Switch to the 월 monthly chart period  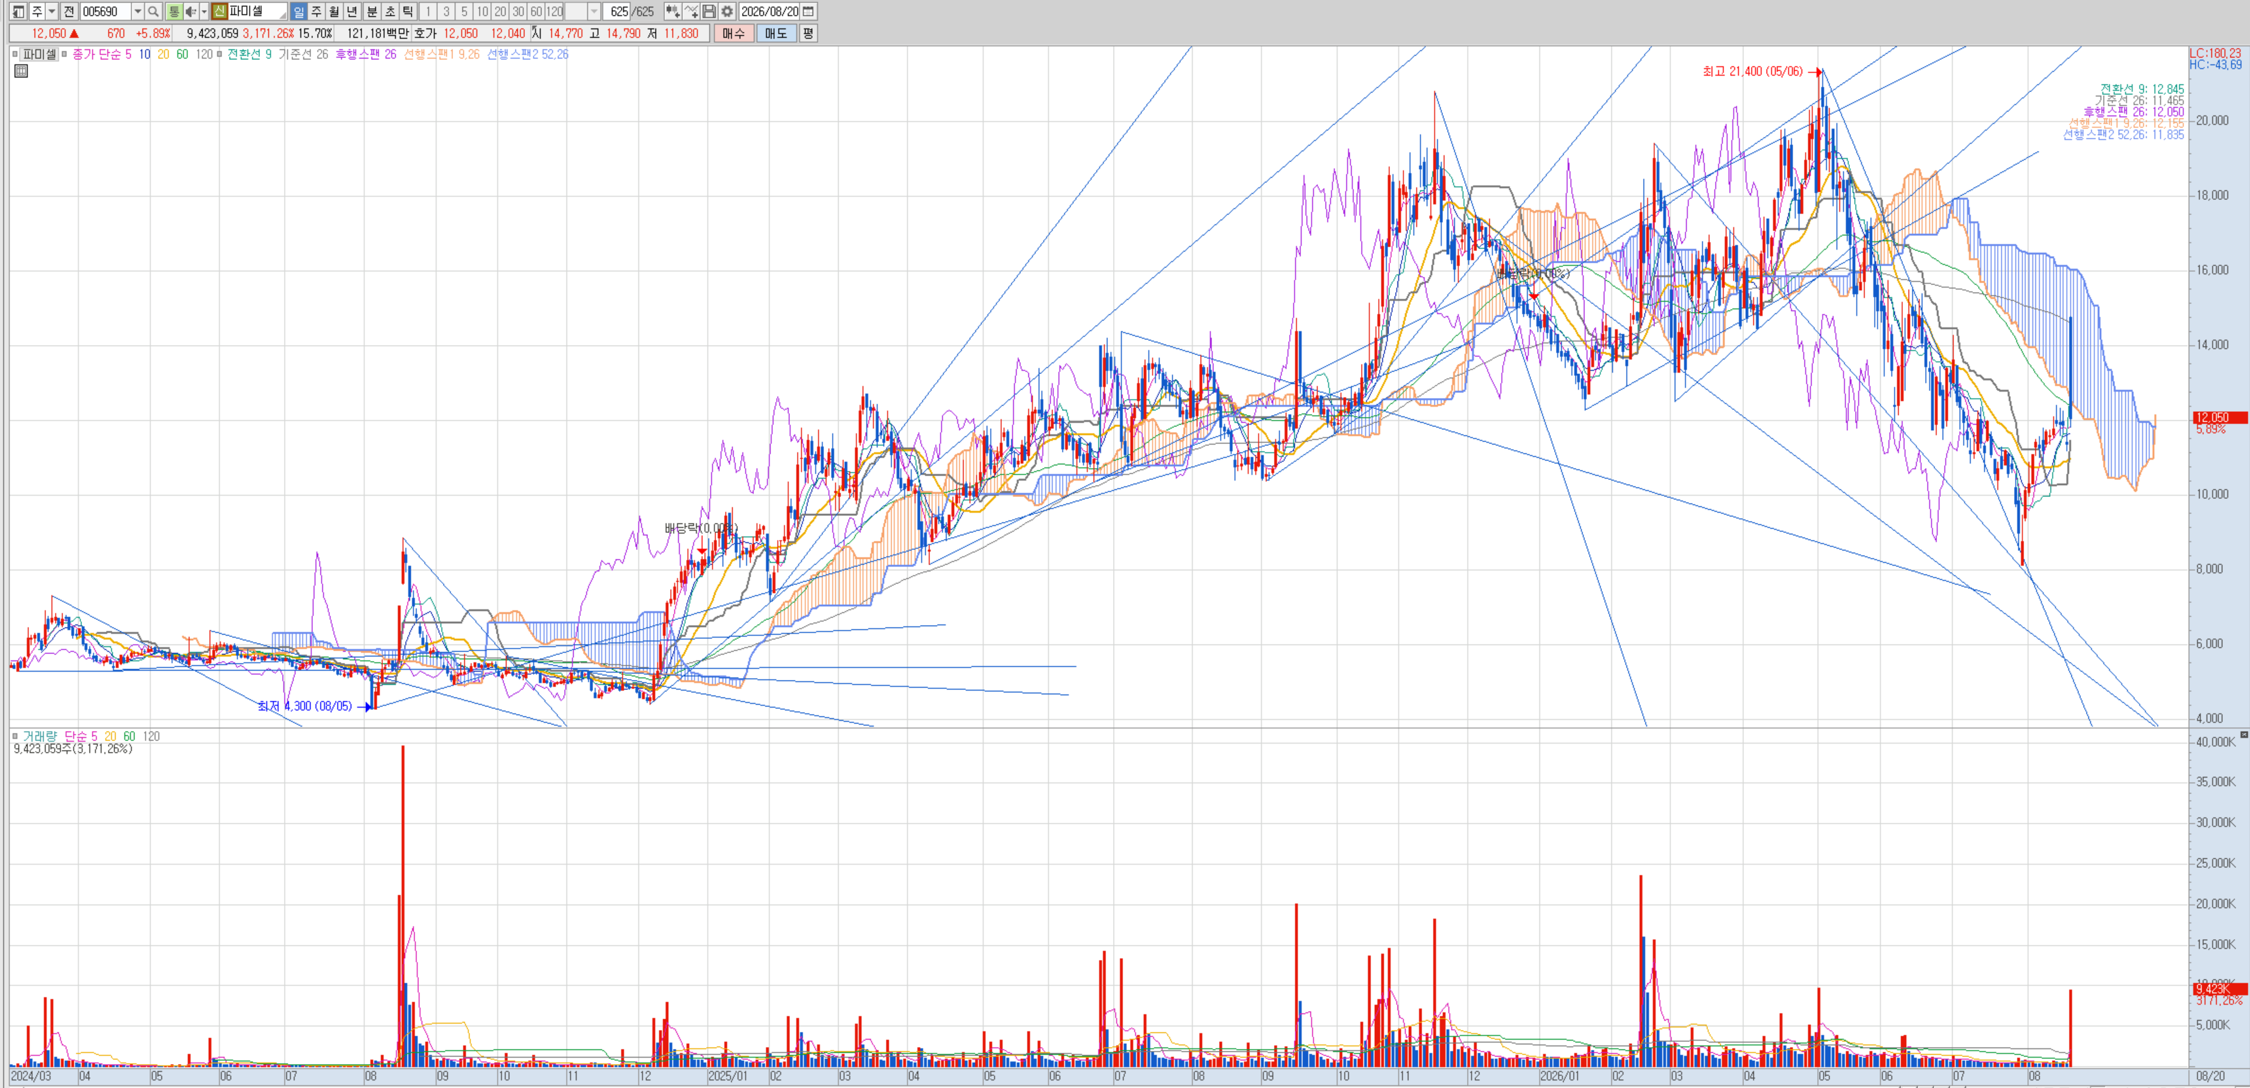click(334, 11)
